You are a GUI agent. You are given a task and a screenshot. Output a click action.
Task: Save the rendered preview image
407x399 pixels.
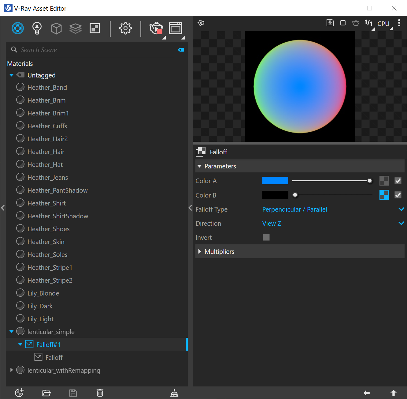pyautogui.click(x=330, y=23)
